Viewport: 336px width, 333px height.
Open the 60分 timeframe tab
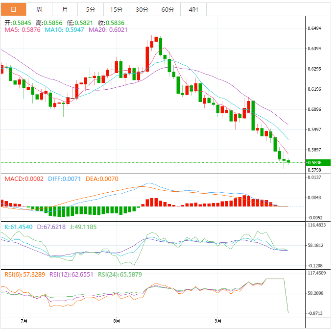pos(168,10)
